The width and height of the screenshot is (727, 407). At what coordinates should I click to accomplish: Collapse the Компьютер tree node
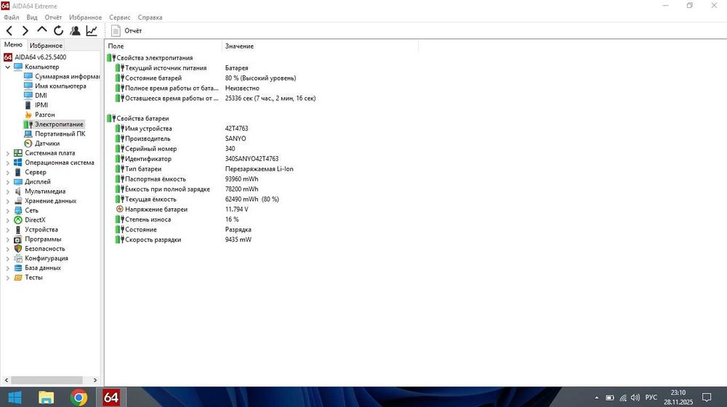[x=7, y=67]
